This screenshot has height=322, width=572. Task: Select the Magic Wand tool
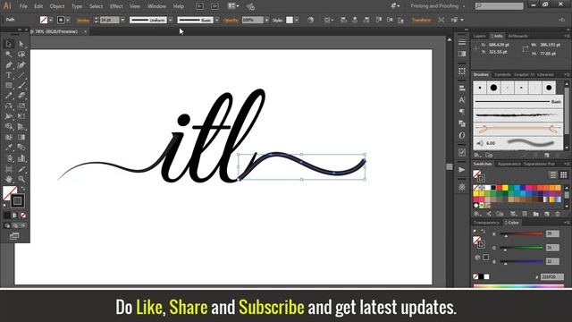(9, 55)
